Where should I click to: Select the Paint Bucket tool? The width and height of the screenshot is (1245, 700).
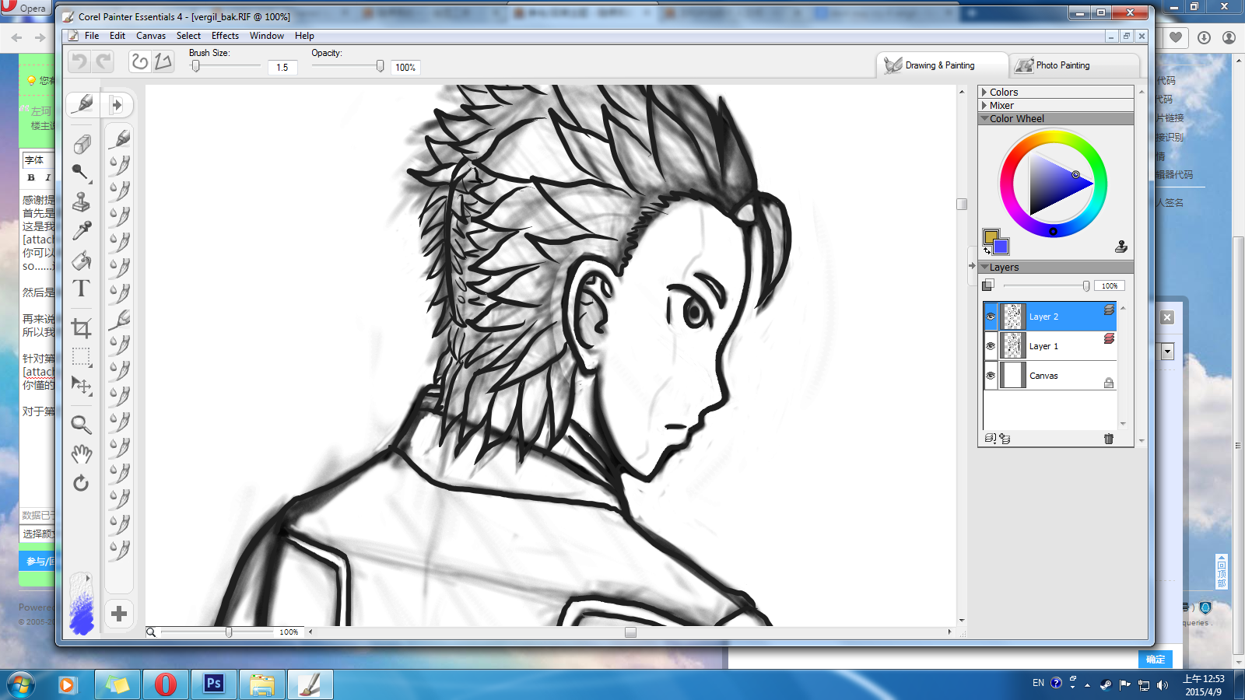point(82,261)
